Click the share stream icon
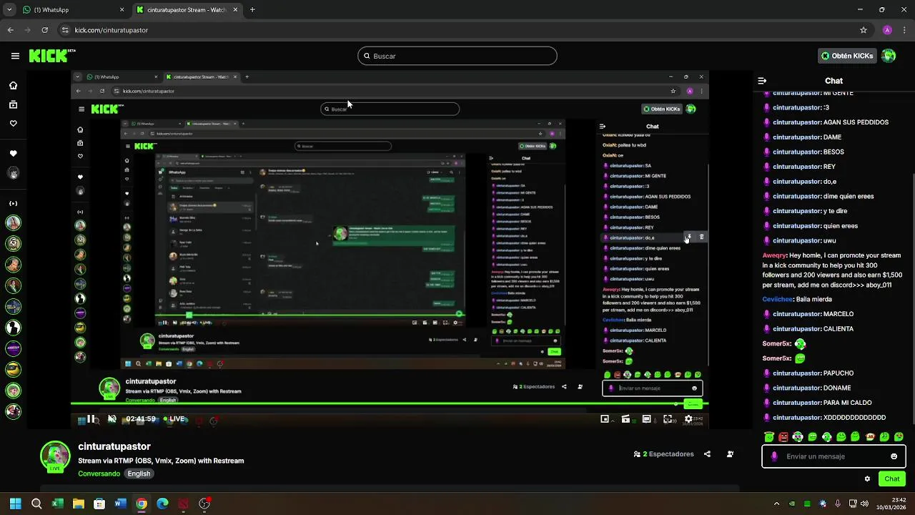This screenshot has height=515, width=915. pos(707,454)
